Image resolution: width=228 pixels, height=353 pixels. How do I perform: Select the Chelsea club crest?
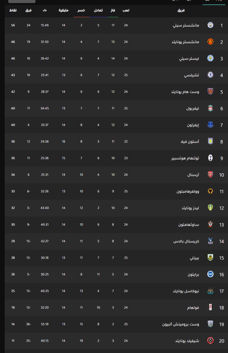pyautogui.click(x=211, y=75)
